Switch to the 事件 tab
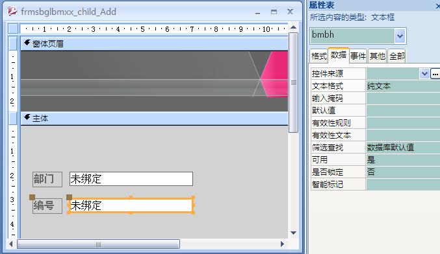 358,56
